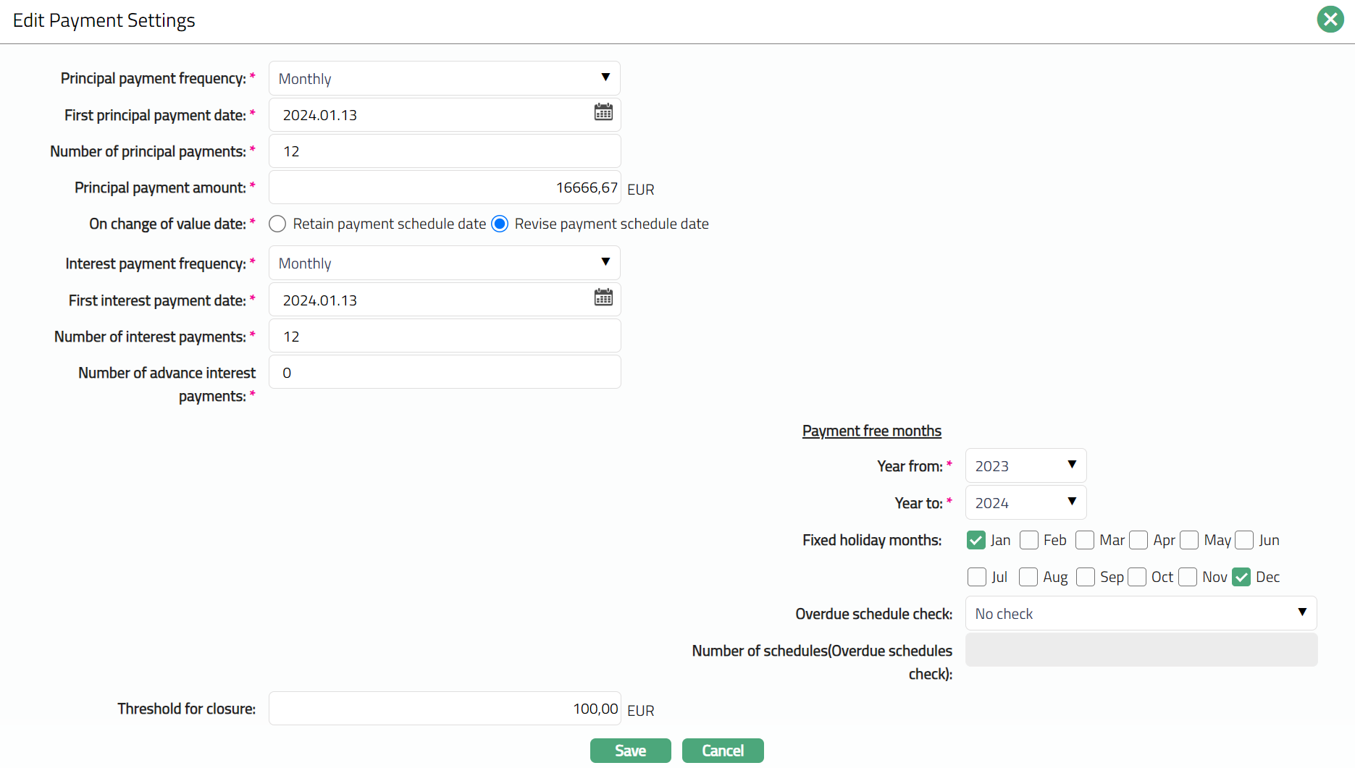Image resolution: width=1355 pixels, height=768 pixels.
Task: Select Retain payment schedule date option
Action: 277,224
